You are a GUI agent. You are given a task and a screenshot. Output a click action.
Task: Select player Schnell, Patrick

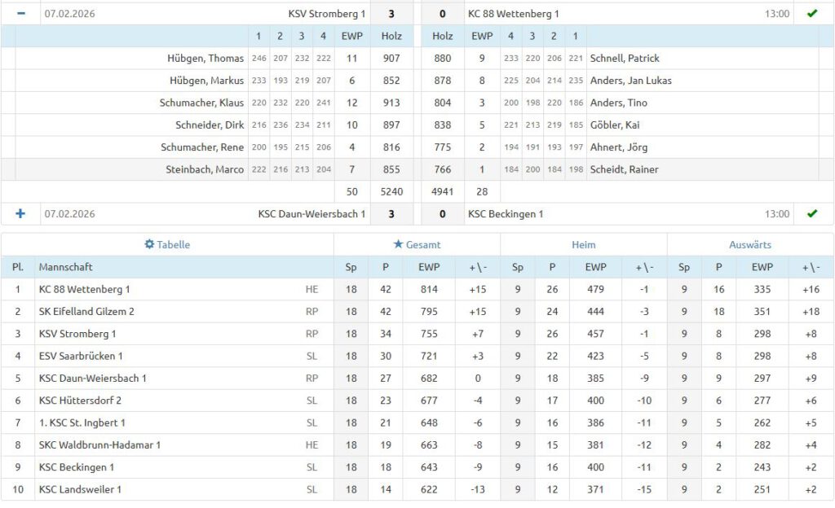[625, 59]
